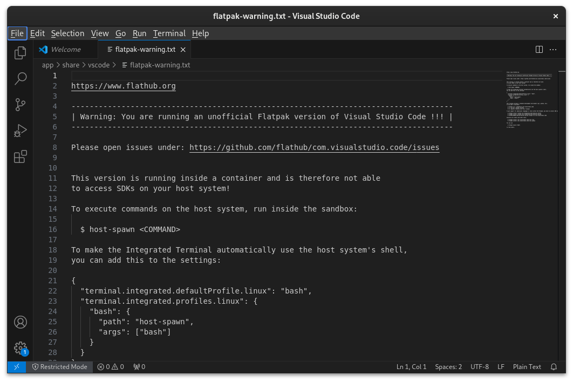This screenshot has width=573, height=382.
Task: Open the flathub.org link in the editor
Action: coord(123,85)
